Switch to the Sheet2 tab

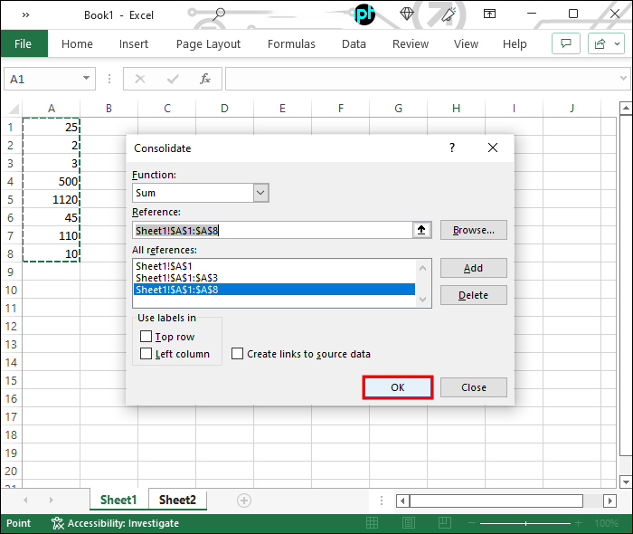click(177, 500)
